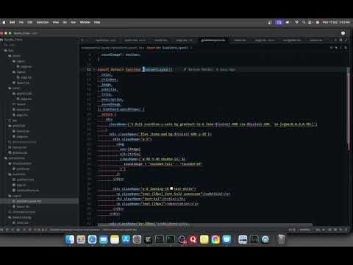Open the Apple menu
This screenshot has width=353, height=265.
(4, 22)
